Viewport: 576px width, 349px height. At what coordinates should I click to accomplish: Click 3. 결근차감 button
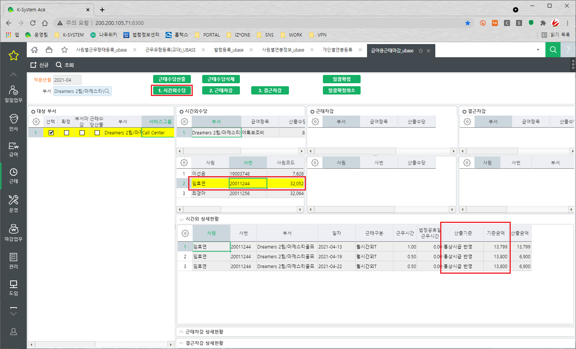pyautogui.click(x=270, y=90)
